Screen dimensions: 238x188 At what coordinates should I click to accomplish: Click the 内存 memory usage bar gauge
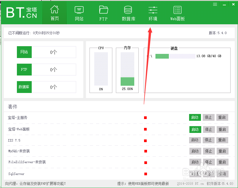tap(127, 69)
